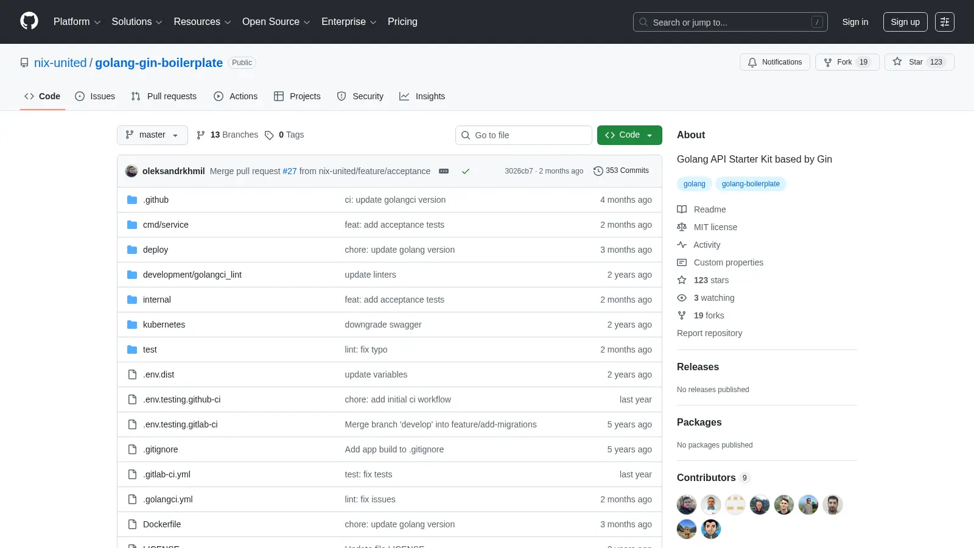
Task: Click the tag icon next to 0 Tags
Action: click(269, 135)
